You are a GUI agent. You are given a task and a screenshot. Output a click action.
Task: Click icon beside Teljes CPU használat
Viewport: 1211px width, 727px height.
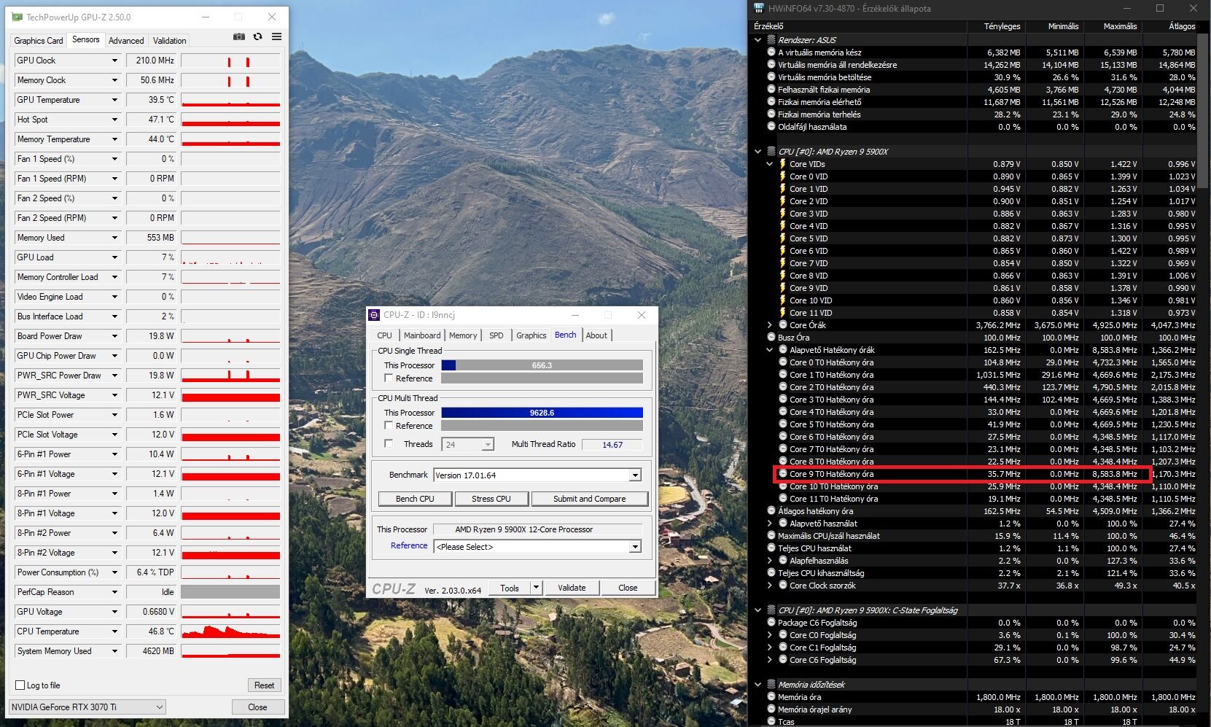point(771,548)
